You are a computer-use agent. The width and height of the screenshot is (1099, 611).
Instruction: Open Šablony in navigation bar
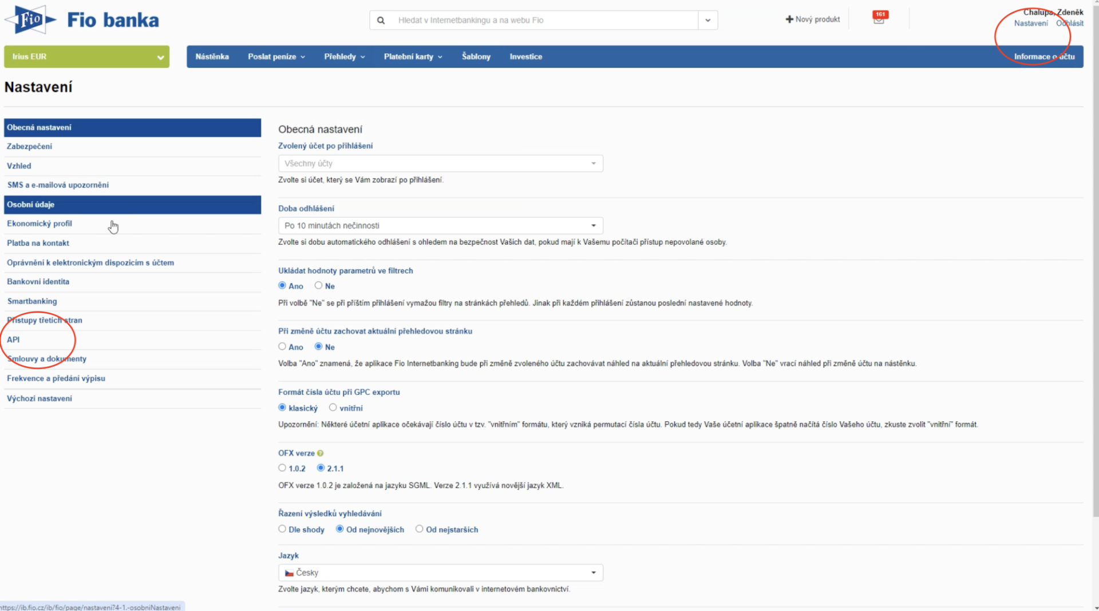tap(476, 57)
